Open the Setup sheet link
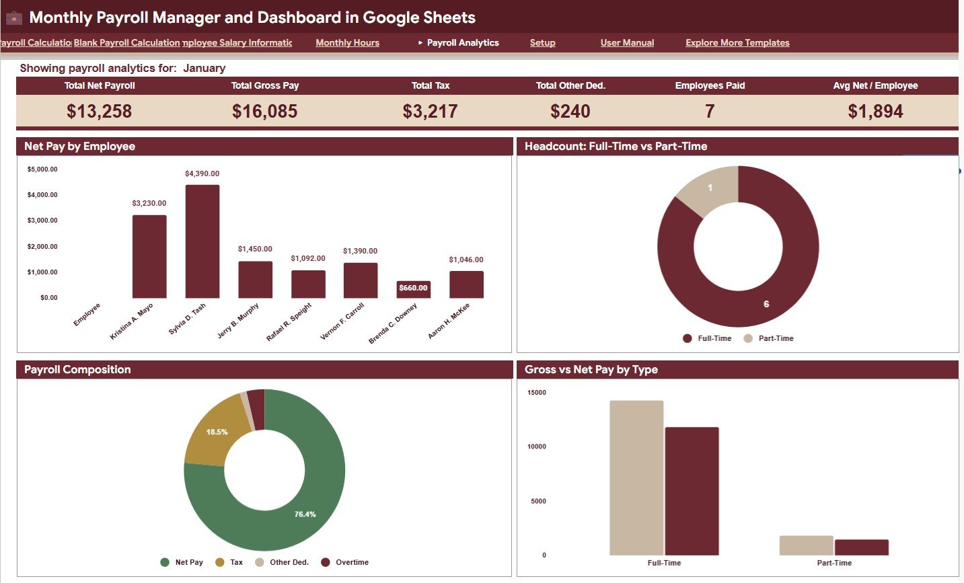 [542, 42]
